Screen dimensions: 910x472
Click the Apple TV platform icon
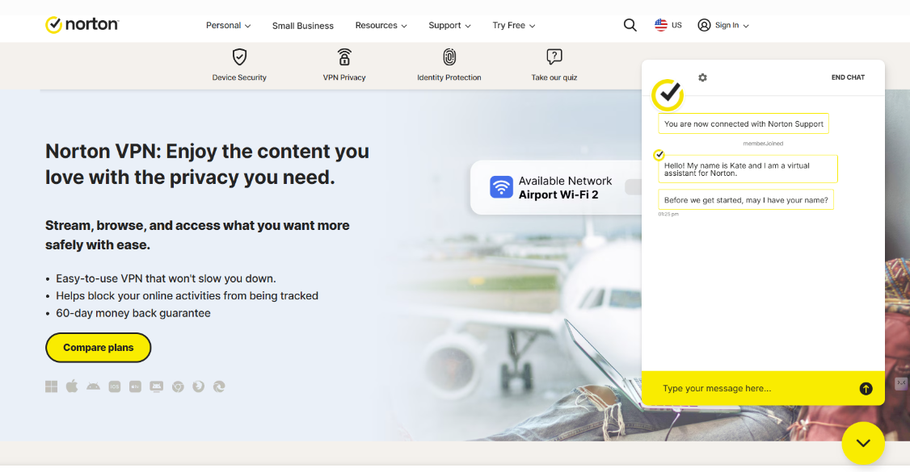click(135, 386)
